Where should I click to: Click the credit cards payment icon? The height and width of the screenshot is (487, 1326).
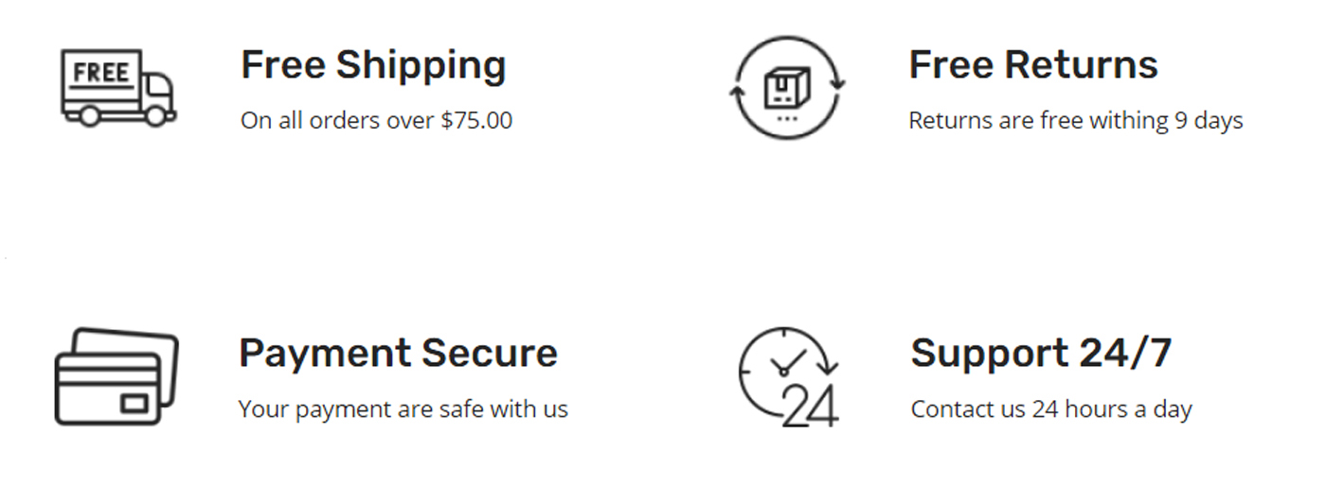[116, 376]
